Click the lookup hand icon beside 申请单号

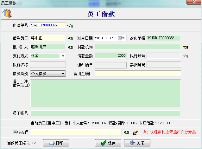tap(70, 26)
